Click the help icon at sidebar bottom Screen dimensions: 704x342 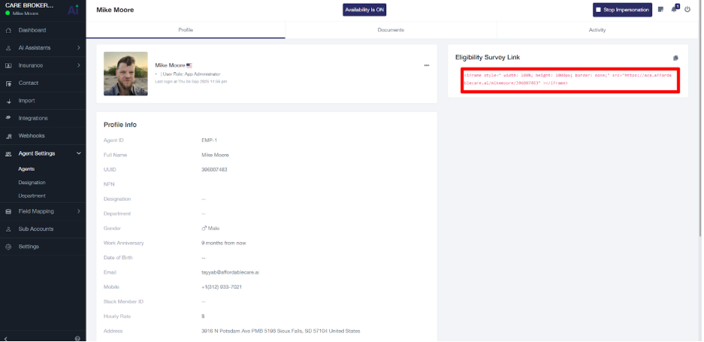(77, 338)
